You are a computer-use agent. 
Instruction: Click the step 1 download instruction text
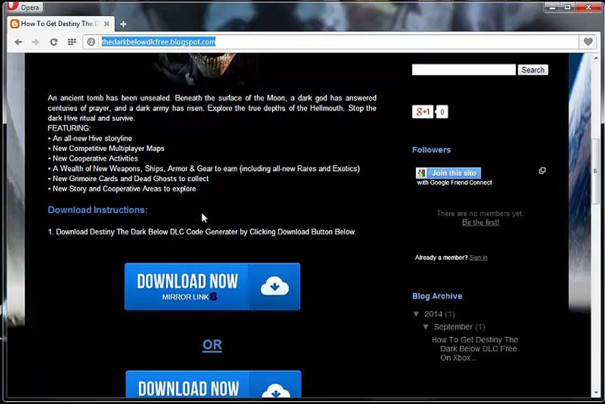[202, 232]
